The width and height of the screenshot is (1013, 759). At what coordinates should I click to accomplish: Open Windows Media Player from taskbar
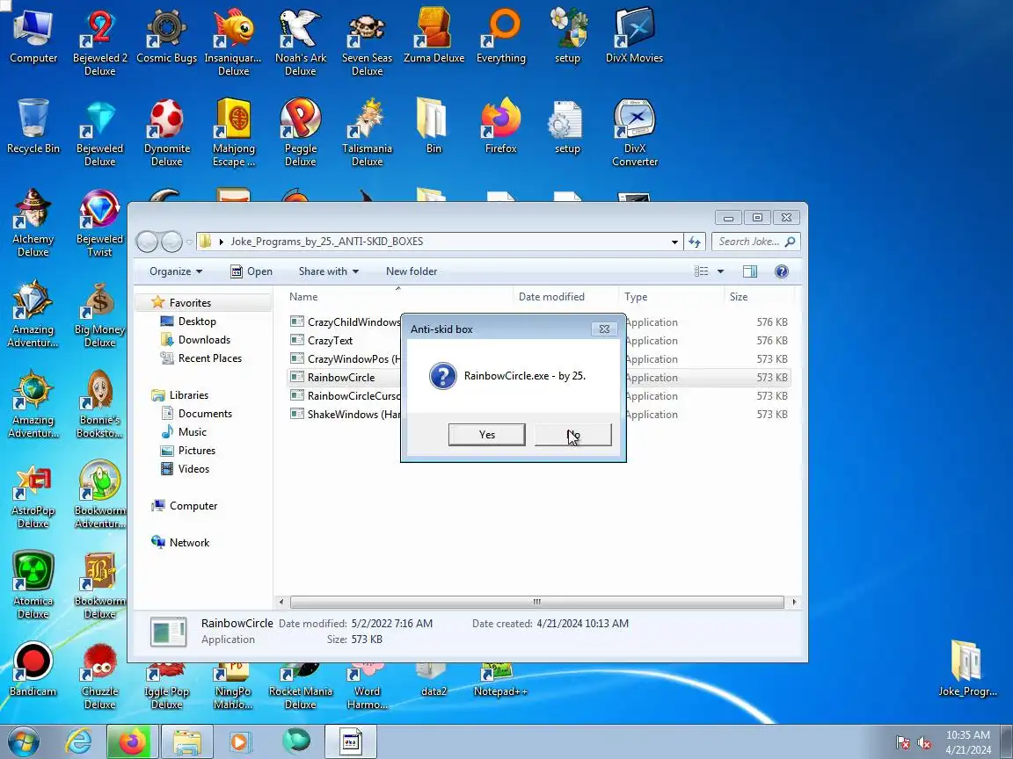(x=240, y=741)
